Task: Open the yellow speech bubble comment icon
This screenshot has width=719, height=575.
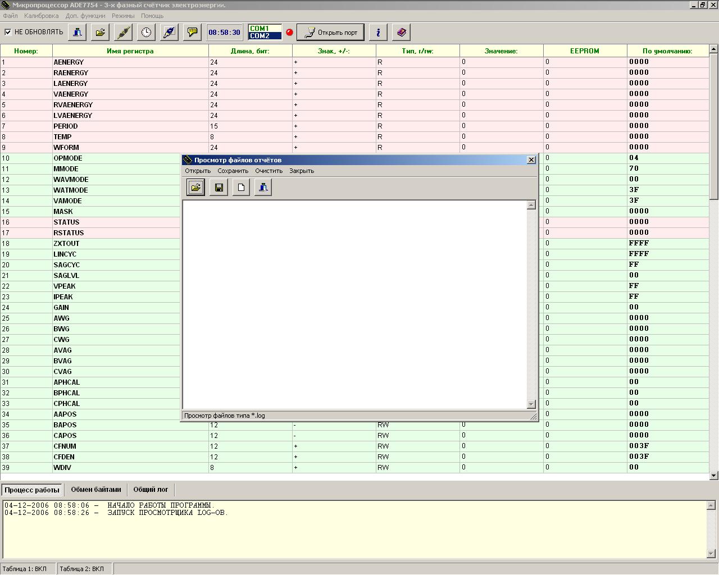Action: (x=192, y=32)
